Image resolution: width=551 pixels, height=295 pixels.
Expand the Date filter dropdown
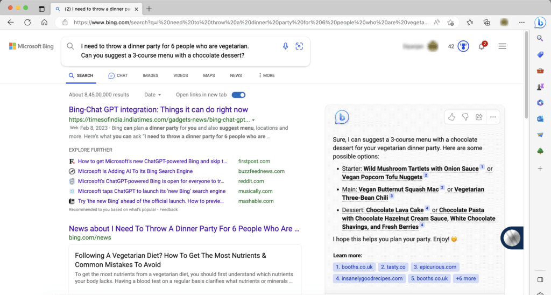152,95
